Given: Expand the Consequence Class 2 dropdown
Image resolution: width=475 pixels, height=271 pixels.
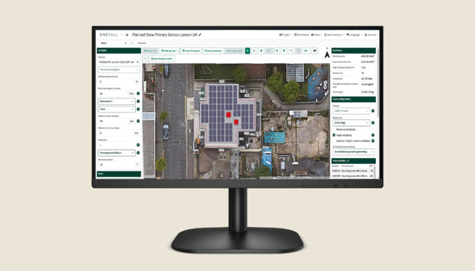Looking at the screenshot, I should (117, 153).
